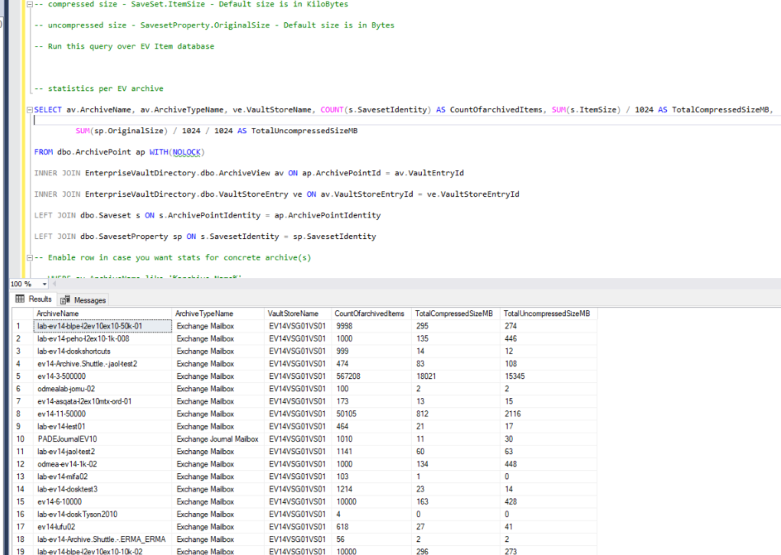Click the Results grid icon on the tab
Viewport: 781px width, 555px height.
pyautogui.click(x=21, y=299)
